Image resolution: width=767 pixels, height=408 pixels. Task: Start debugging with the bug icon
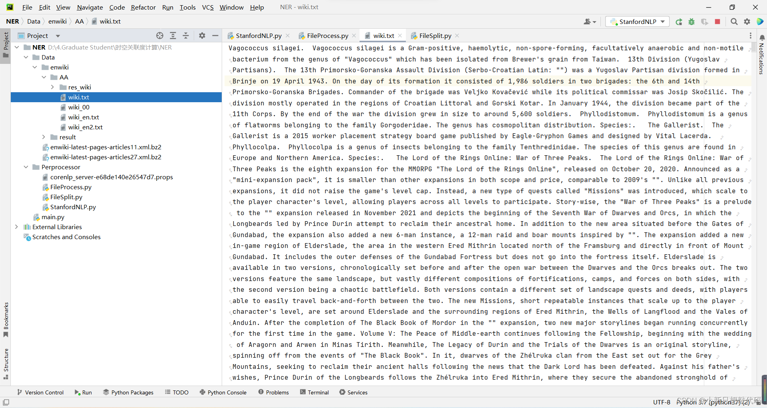pyautogui.click(x=691, y=22)
